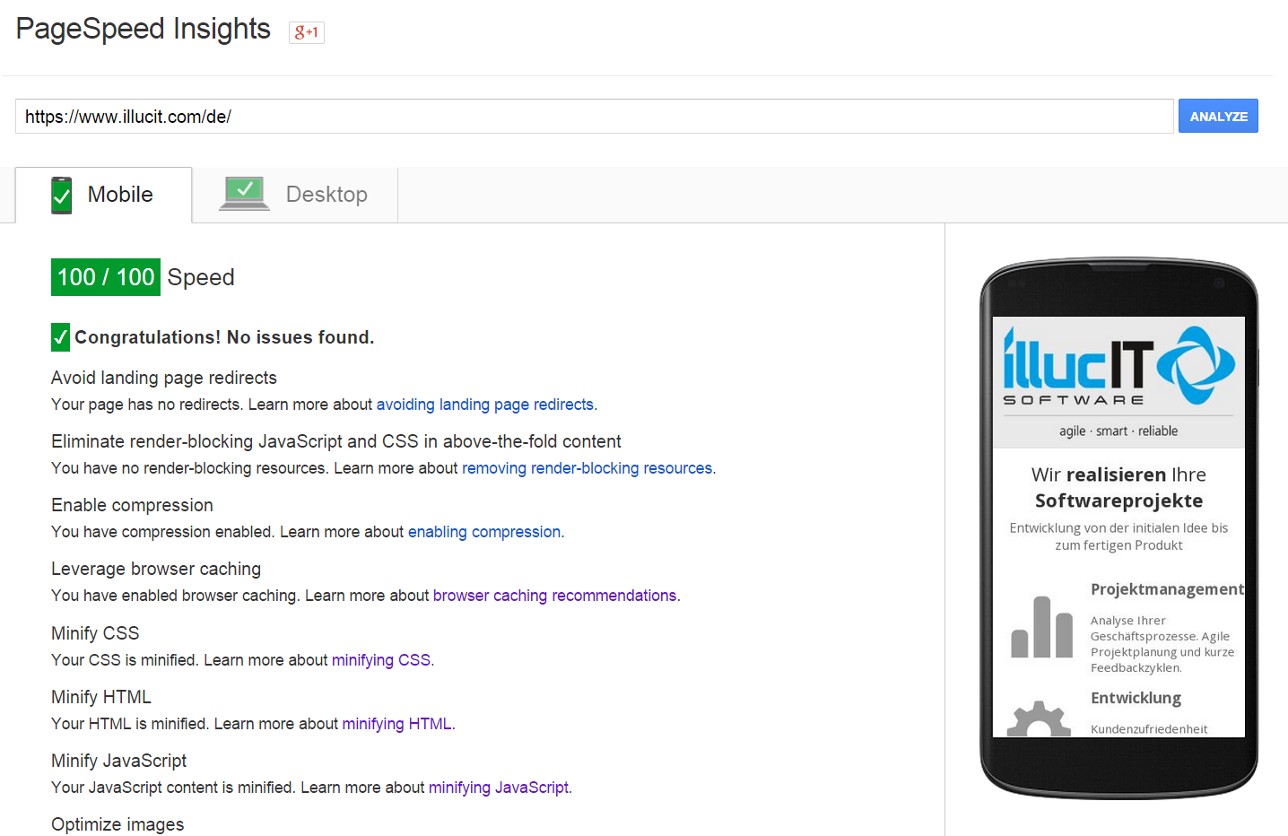Click the Leverage browser caching heading
Viewport: 1288px width, 836px height.
(156, 569)
